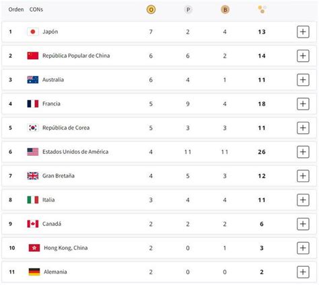Click the total medals icon

262,9
